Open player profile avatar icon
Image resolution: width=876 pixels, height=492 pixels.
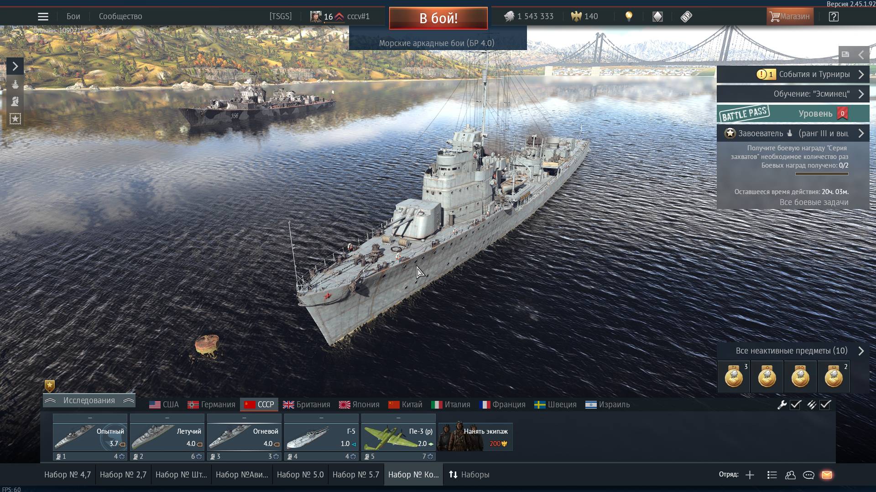coord(316,16)
